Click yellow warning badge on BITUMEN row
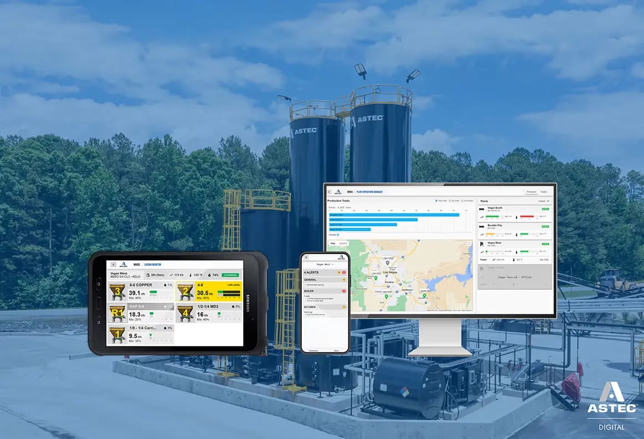This screenshot has height=439, width=644. coord(344,307)
